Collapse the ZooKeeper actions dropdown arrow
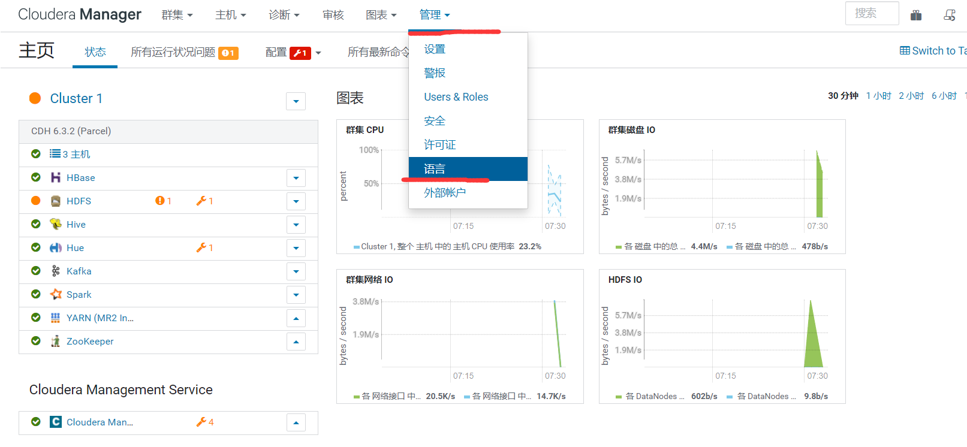Screen dimensions: 967x447 click(296, 342)
